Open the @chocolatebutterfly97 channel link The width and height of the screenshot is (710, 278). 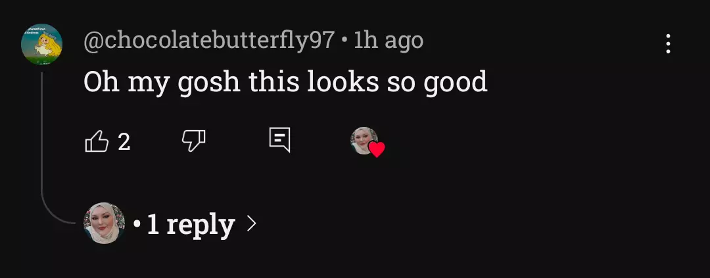pos(209,41)
